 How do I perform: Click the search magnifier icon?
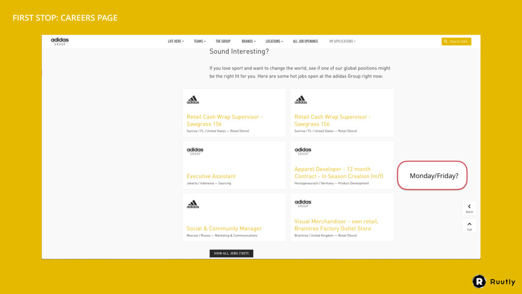pos(446,41)
